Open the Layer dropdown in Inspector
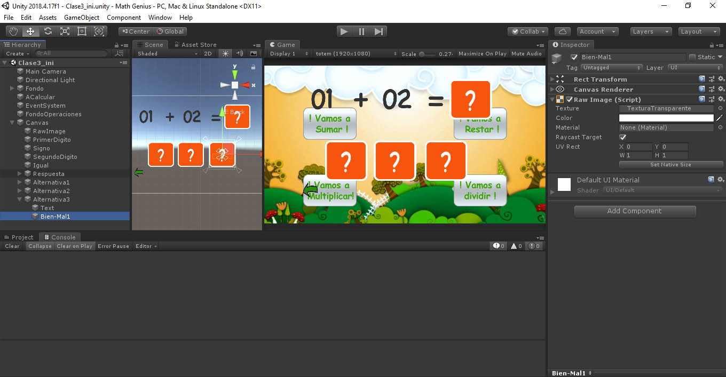The image size is (726, 377). [695, 68]
